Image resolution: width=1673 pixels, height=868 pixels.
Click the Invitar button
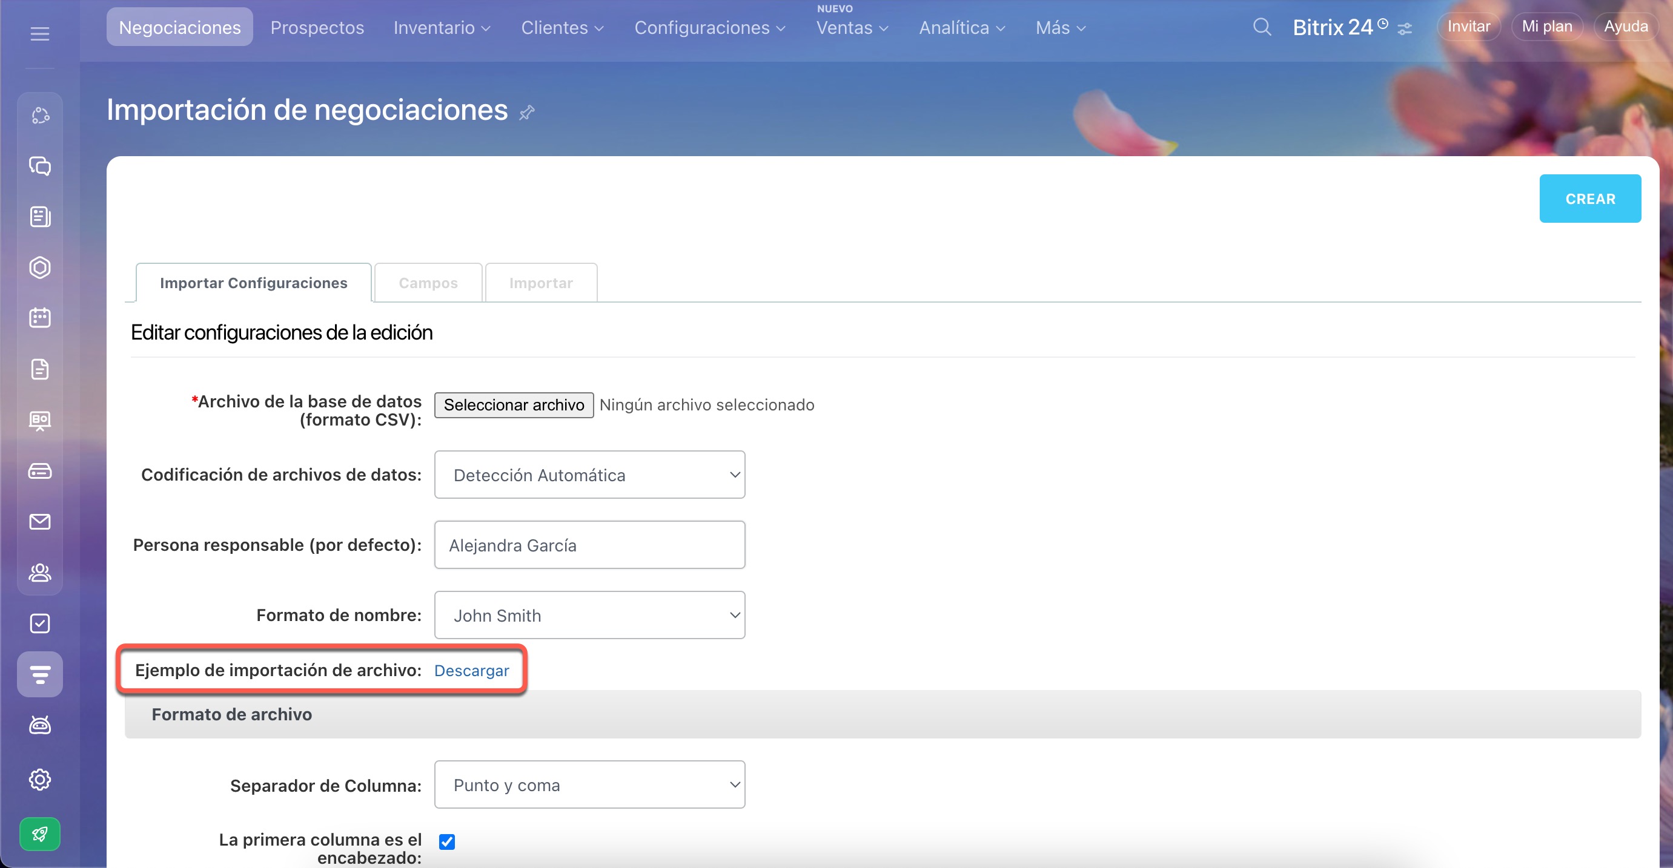point(1468,27)
